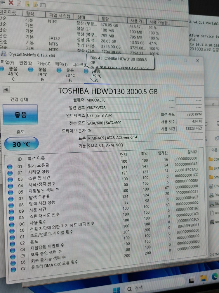Click the status circle for attribute 09
Viewport: 219px width, 293px height.
pyautogui.click(x=11, y=212)
